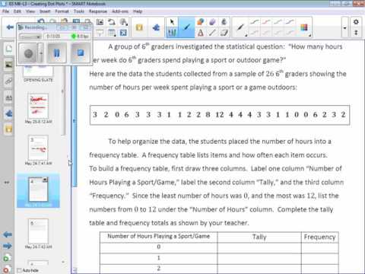
Task: Open the recorder's quality dropdown
Action: (x=30, y=37)
